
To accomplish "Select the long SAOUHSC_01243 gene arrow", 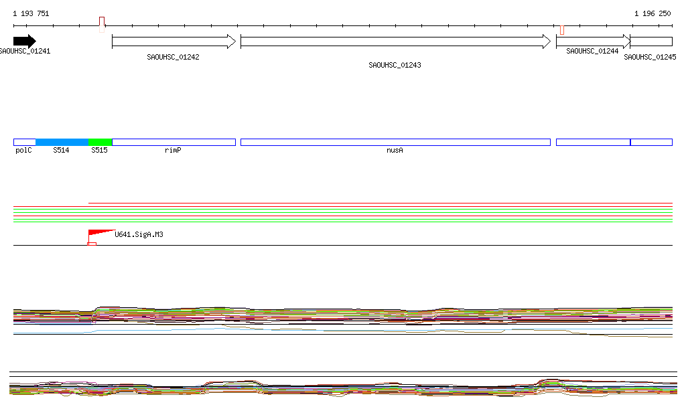I will pyautogui.click(x=395, y=42).
